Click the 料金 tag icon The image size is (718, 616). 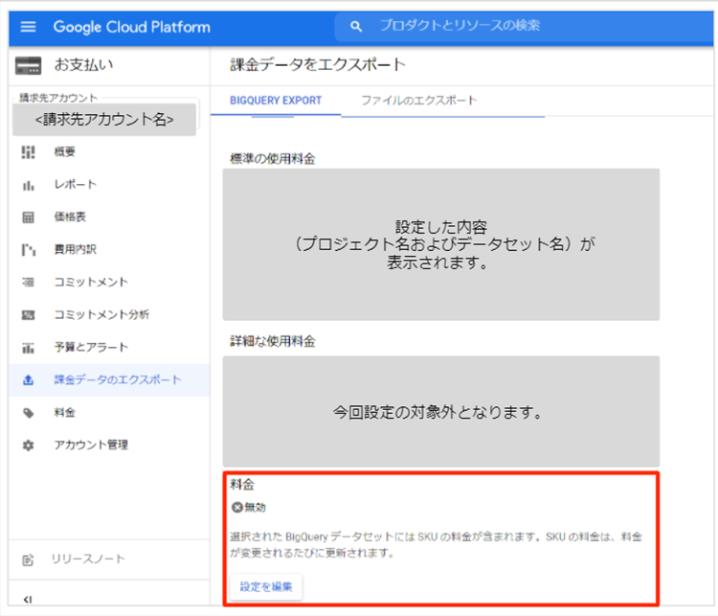28,413
